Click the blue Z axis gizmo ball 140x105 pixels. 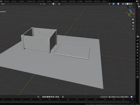tap(130, 10)
